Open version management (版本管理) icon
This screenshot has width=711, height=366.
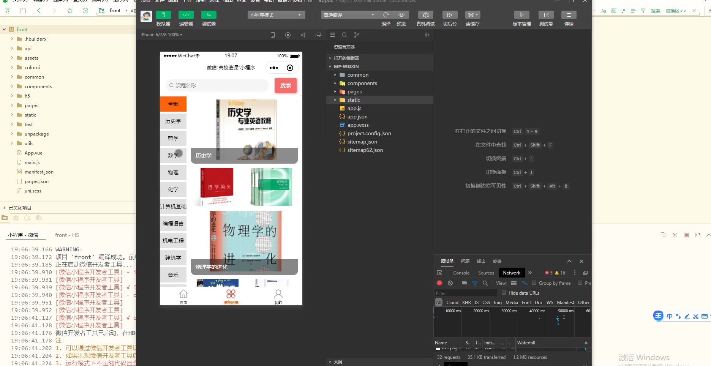[x=521, y=15]
